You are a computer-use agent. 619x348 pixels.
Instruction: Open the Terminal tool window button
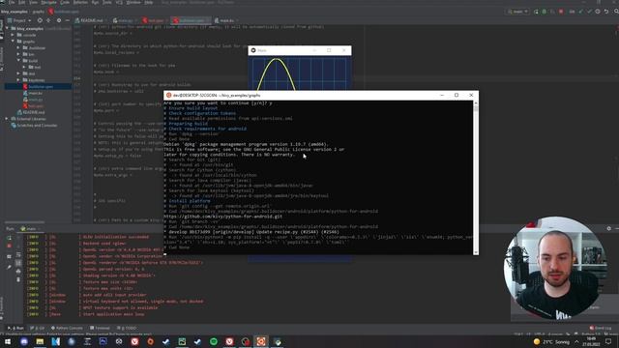(100, 328)
